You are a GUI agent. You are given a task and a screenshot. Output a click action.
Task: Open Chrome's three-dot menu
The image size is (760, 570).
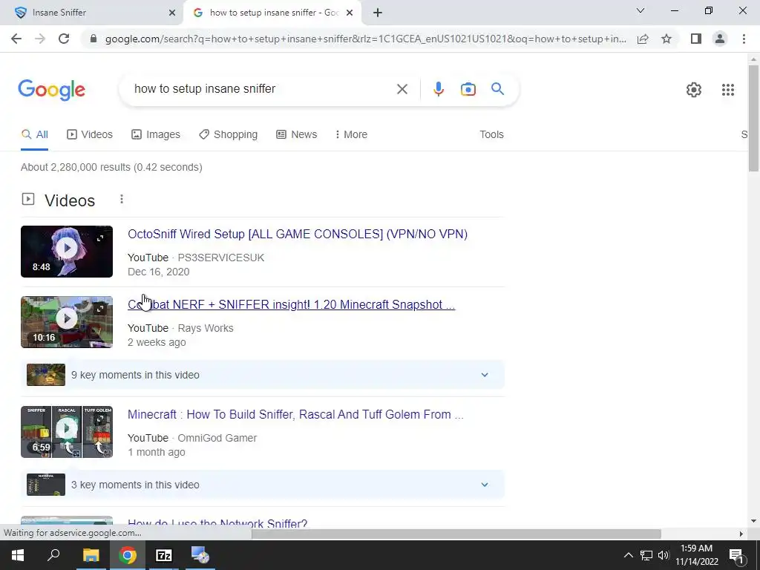pyautogui.click(x=744, y=39)
